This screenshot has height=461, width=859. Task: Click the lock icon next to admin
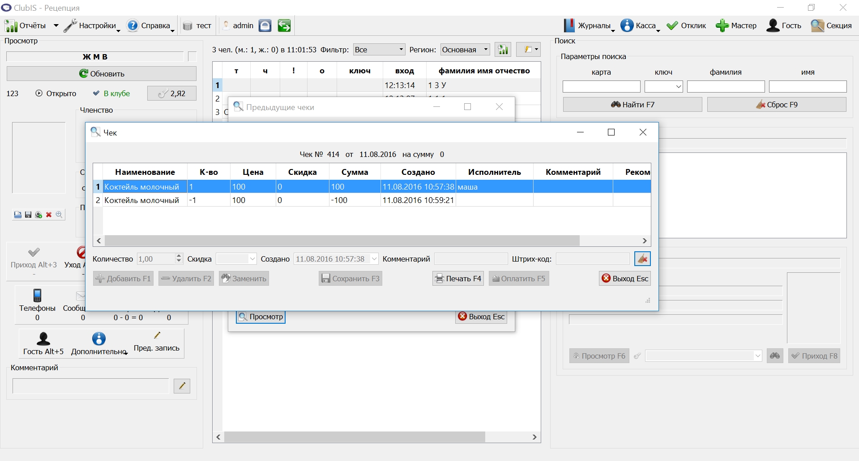[265, 26]
